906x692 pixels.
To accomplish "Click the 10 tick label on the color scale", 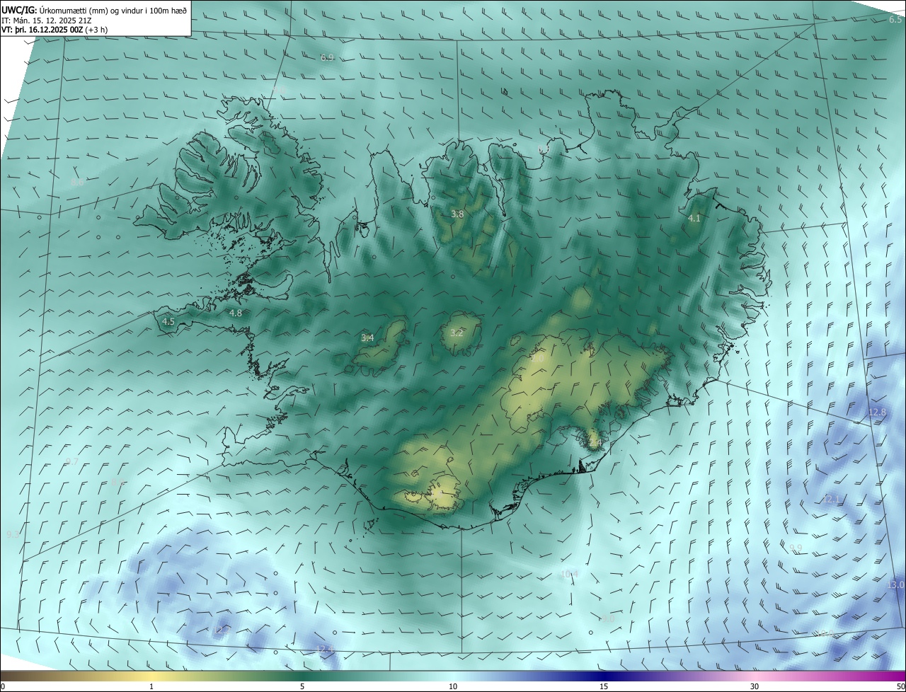I will [x=453, y=686].
